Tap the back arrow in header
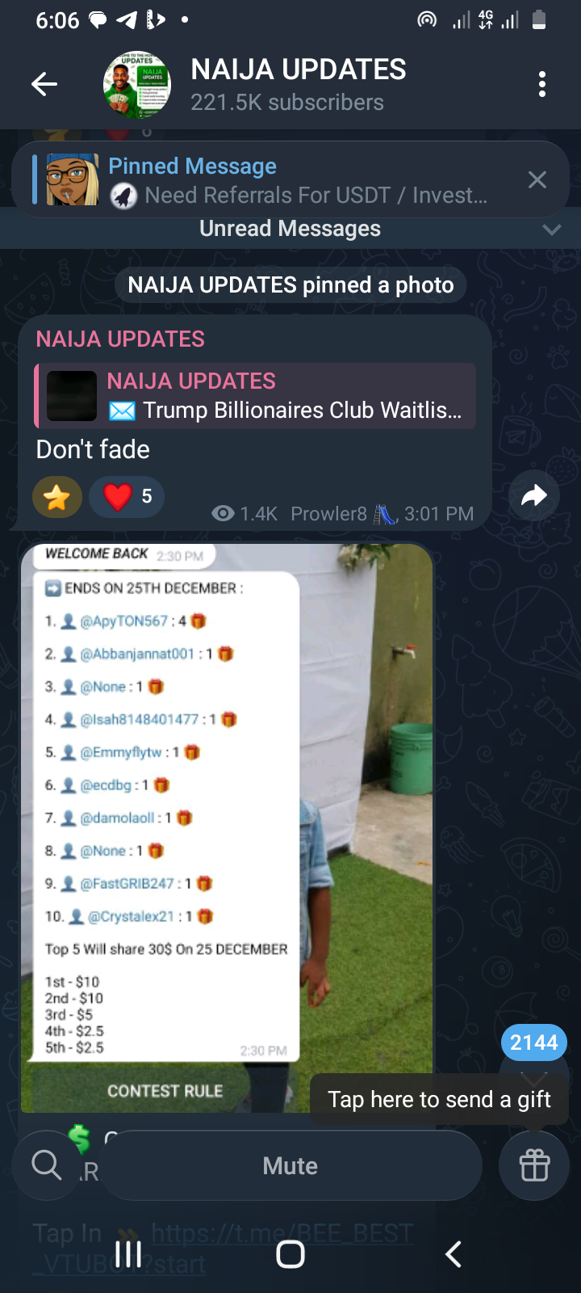 pos(44,83)
